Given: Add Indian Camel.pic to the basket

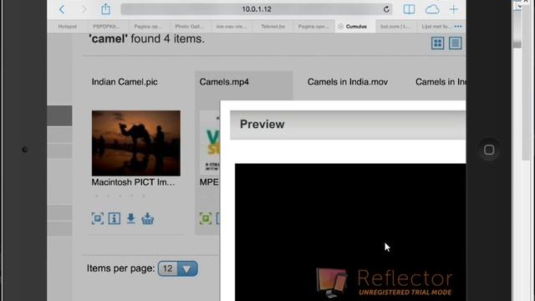Looking at the screenshot, I should [147, 218].
